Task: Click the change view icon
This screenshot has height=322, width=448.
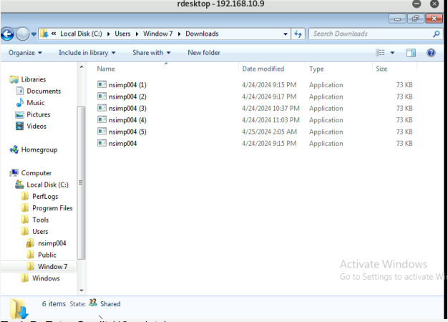Action: tap(381, 52)
